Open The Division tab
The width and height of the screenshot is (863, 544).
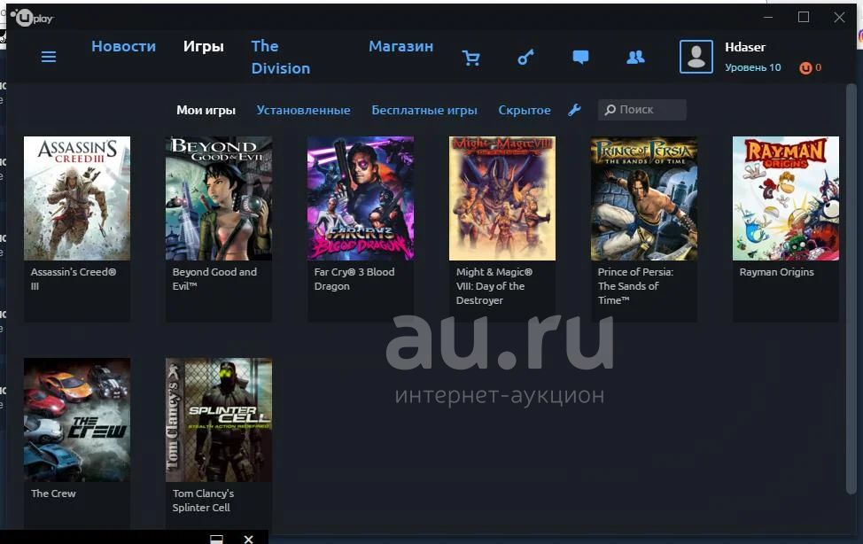pos(281,58)
